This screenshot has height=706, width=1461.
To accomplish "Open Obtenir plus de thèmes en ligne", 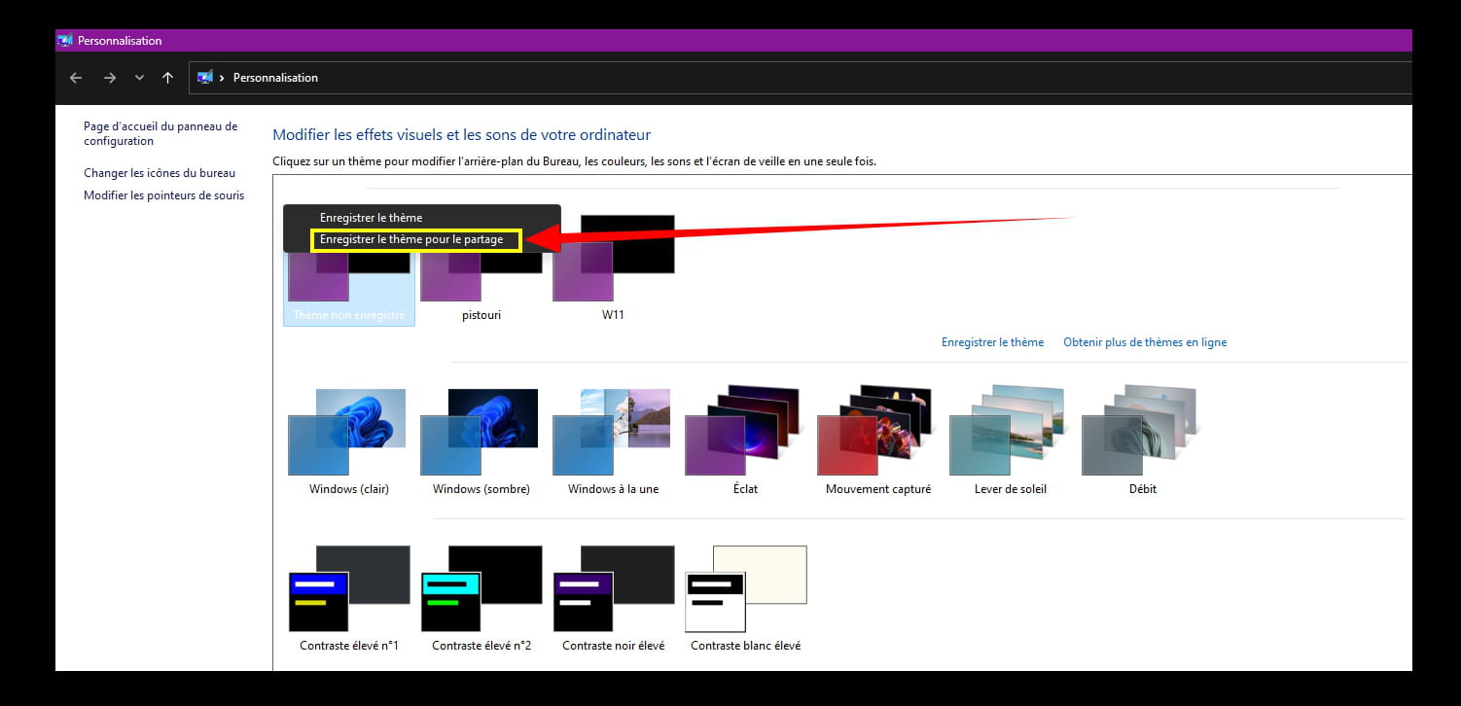I will pyautogui.click(x=1145, y=342).
